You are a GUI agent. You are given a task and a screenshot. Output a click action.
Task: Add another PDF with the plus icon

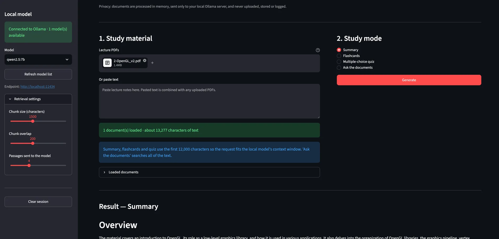tap(152, 63)
